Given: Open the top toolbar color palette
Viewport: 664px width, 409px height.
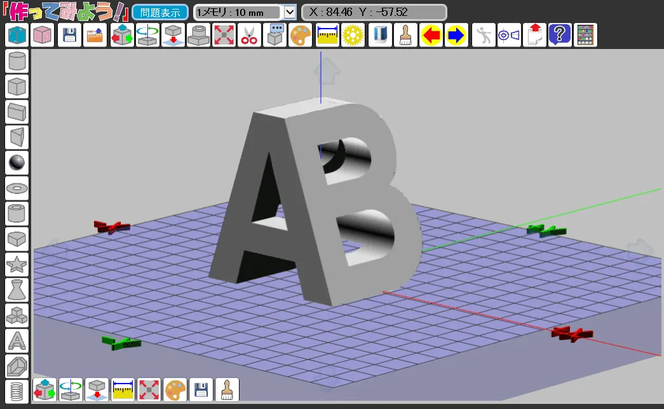Looking at the screenshot, I should click(301, 36).
